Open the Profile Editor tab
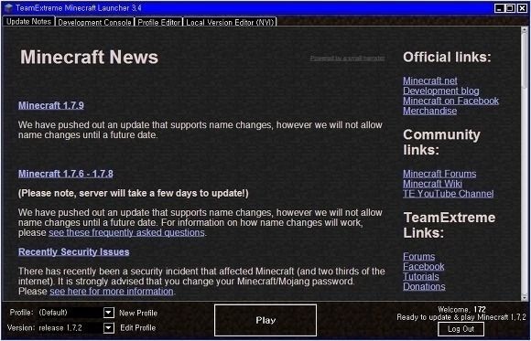The image size is (531, 341). point(158,22)
